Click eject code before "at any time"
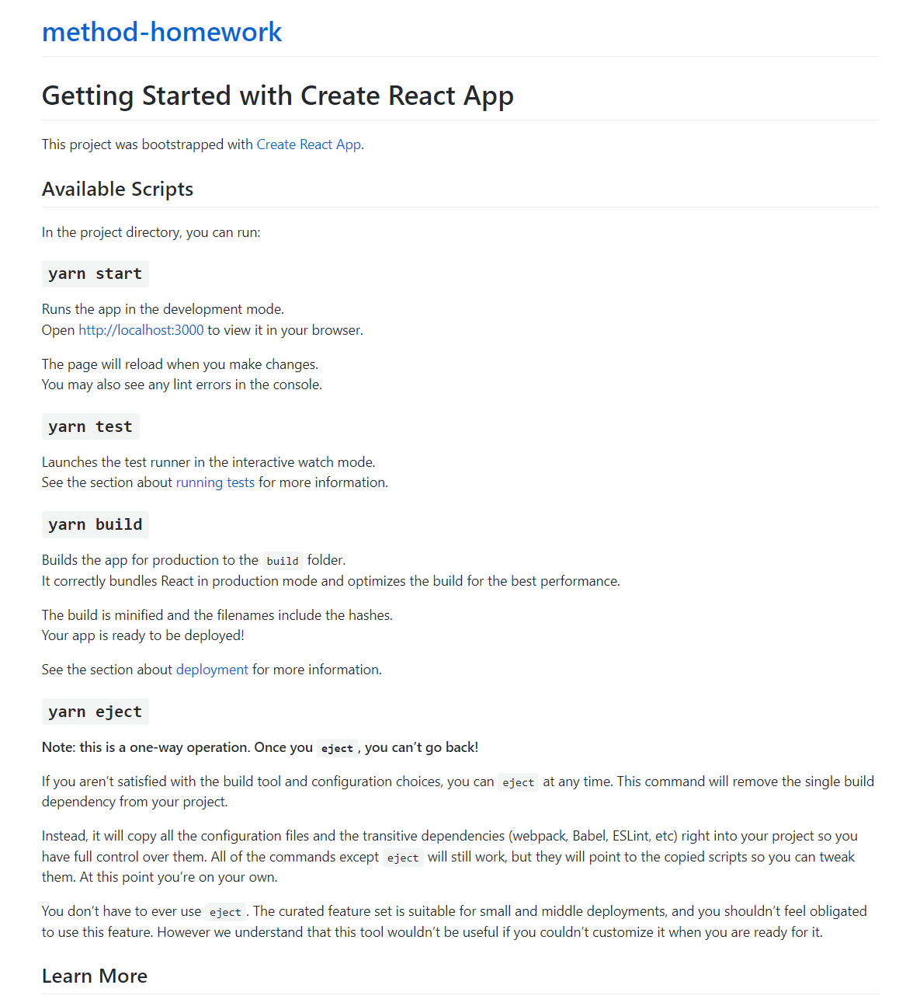 pos(518,782)
